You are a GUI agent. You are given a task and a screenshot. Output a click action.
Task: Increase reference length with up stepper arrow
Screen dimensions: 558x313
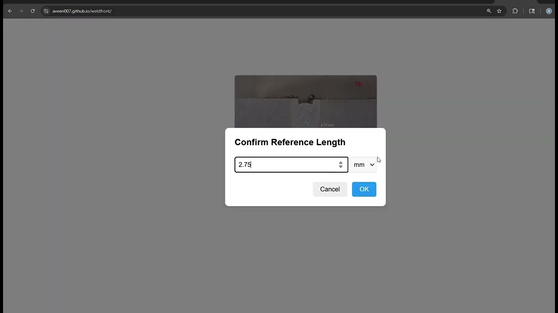[340, 163]
